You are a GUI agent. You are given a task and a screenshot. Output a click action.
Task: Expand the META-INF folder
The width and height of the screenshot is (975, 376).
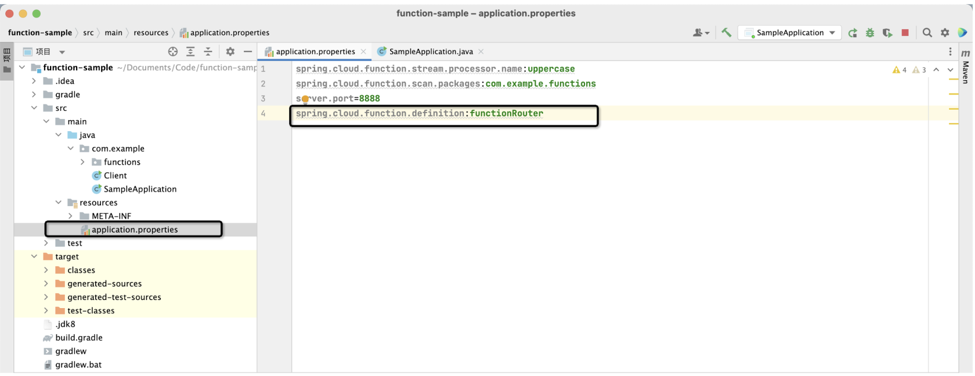(x=71, y=216)
